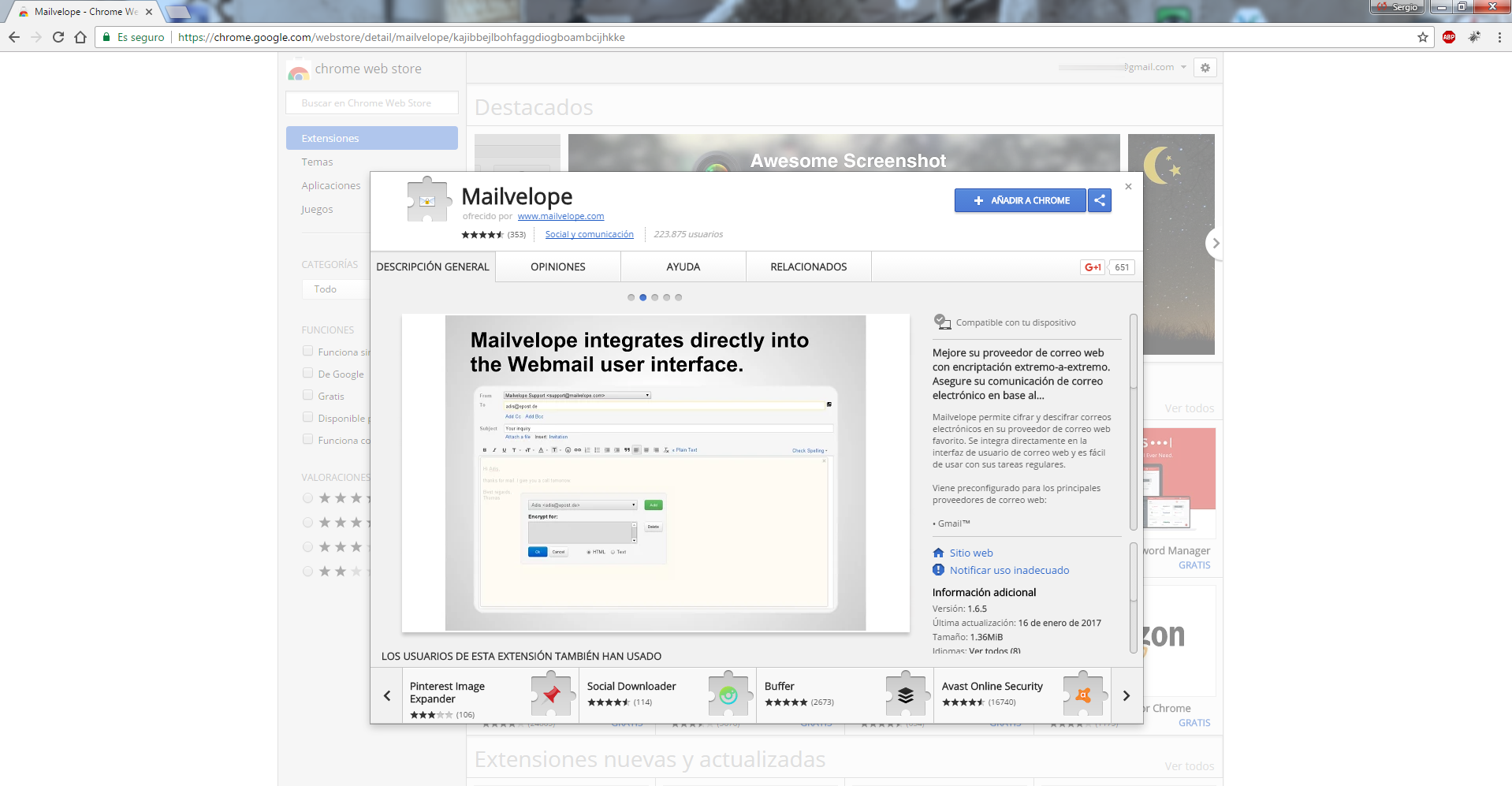
Task: Open the www.mailvelope.com link
Action: point(560,216)
